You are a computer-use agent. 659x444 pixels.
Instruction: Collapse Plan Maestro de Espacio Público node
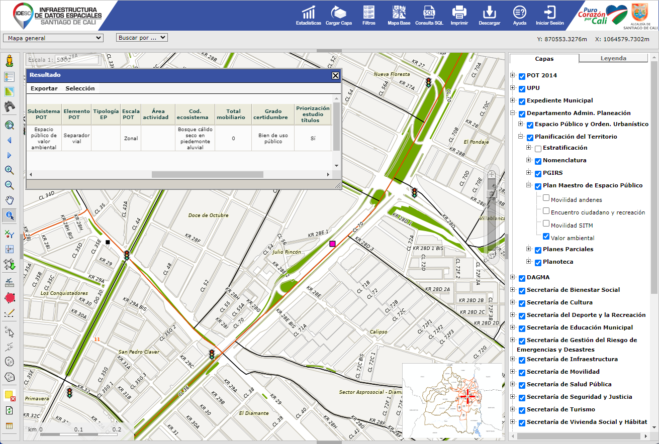click(x=529, y=185)
